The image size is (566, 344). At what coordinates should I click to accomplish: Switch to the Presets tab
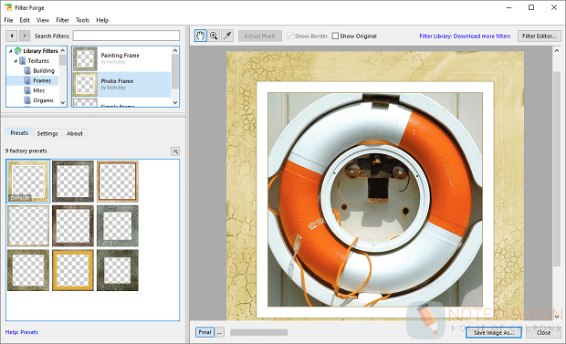(x=19, y=133)
